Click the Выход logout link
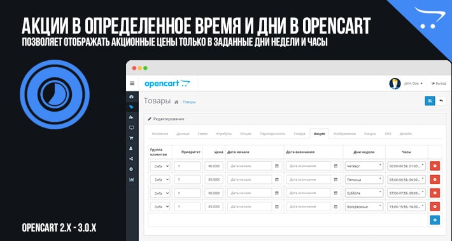 click(x=439, y=83)
